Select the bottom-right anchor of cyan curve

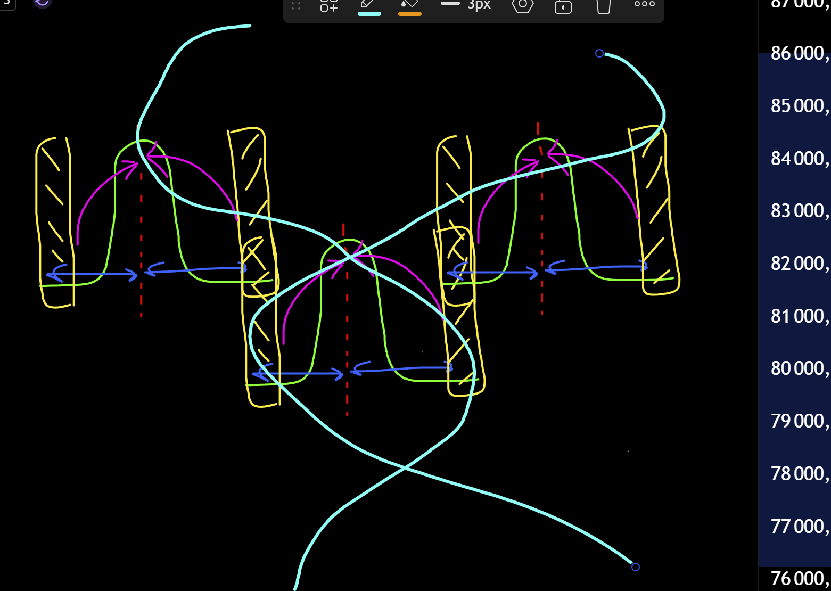[x=635, y=567]
